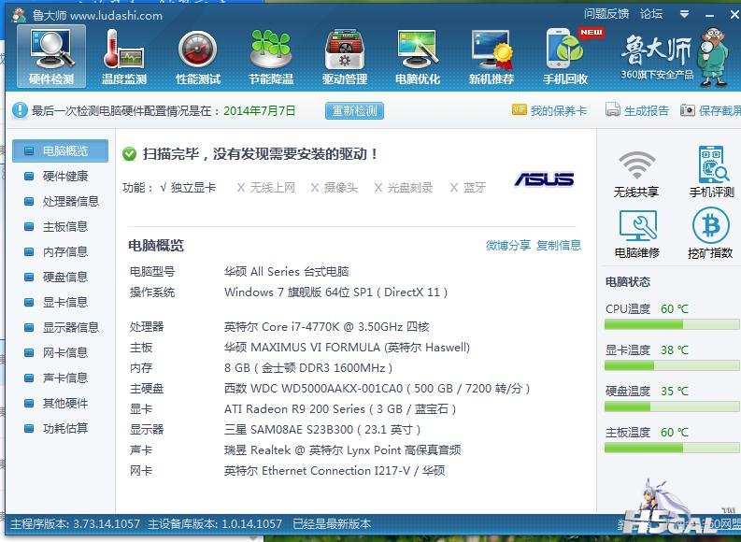Open the 温度监测 temperature monitor icon

point(124,56)
